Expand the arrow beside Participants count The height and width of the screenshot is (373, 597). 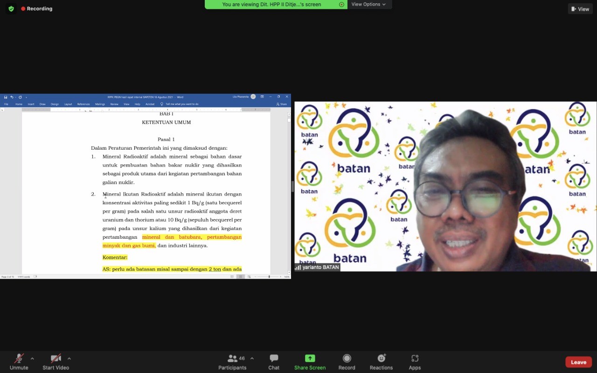pyautogui.click(x=252, y=359)
